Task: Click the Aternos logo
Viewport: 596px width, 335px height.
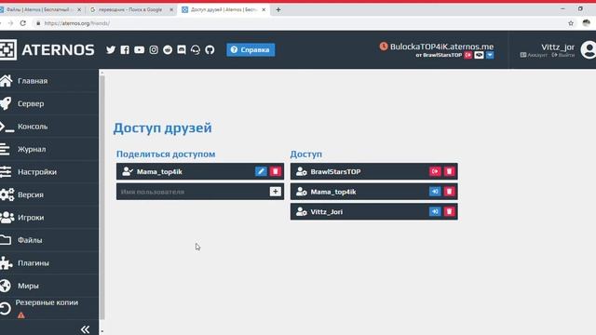Action: [47, 49]
